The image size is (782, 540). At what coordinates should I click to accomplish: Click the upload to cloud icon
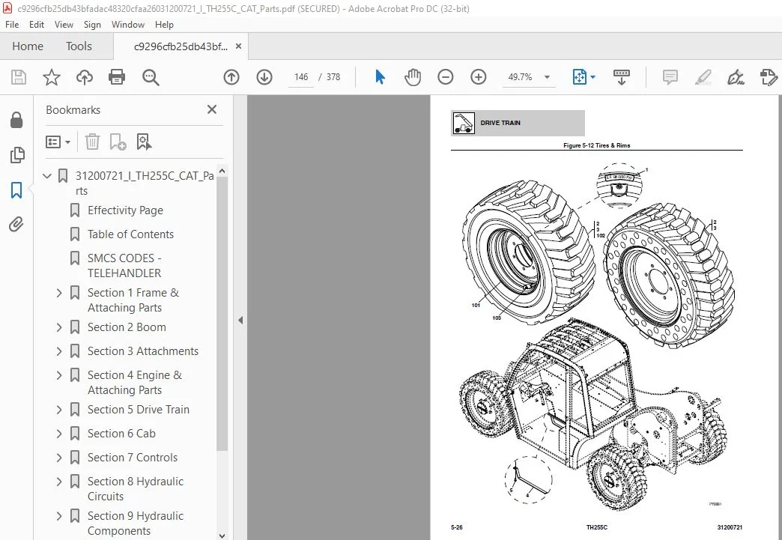coord(85,77)
